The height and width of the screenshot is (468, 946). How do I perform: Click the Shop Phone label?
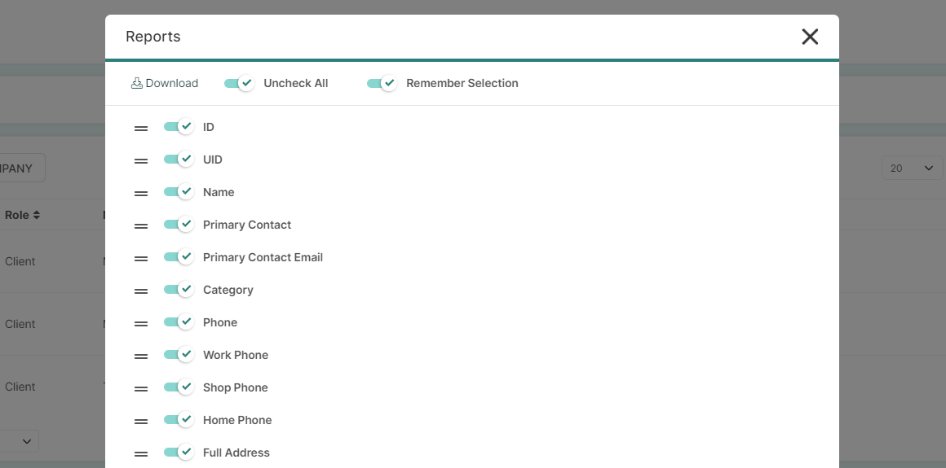tap(236, 387)
